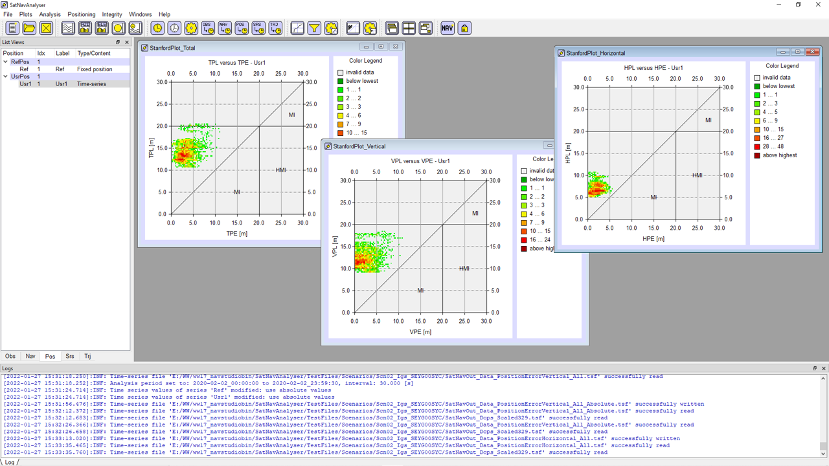This screenshot has width=829, height=466.
Task: Click the TRJ clock toolbar icon
Action: [275, 28]
